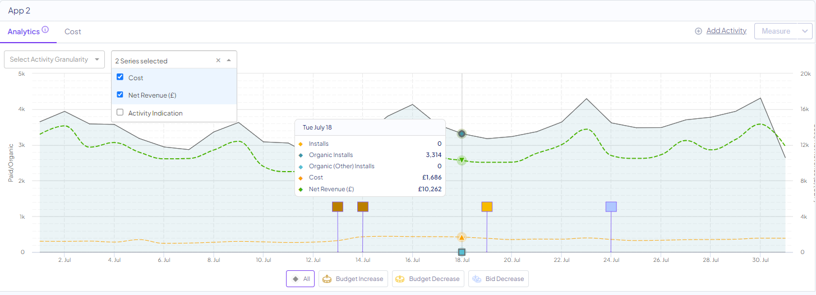Enable the Activity Indication checkbox
816x295 pixels.
point(120,113)
